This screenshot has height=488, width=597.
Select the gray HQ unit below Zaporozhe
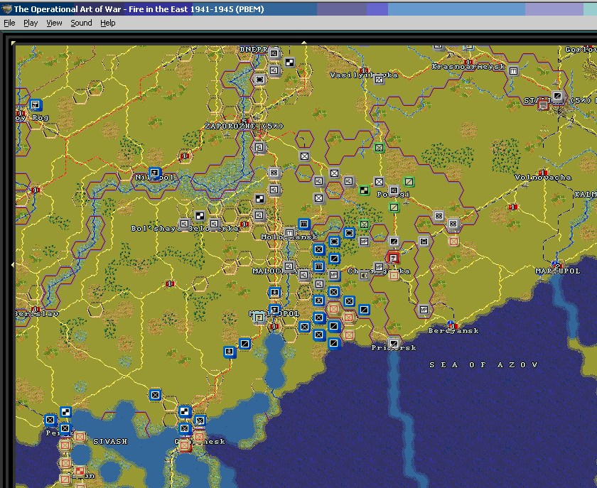point(259,147)
